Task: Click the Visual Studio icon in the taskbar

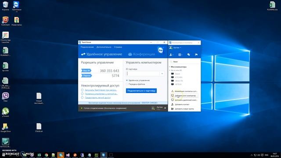Action: tap(68, 155)
